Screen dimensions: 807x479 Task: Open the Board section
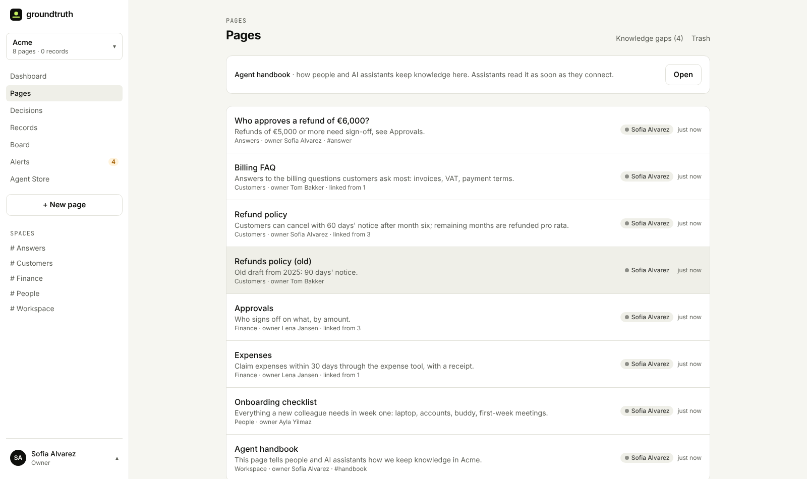(x=64, y=145)
